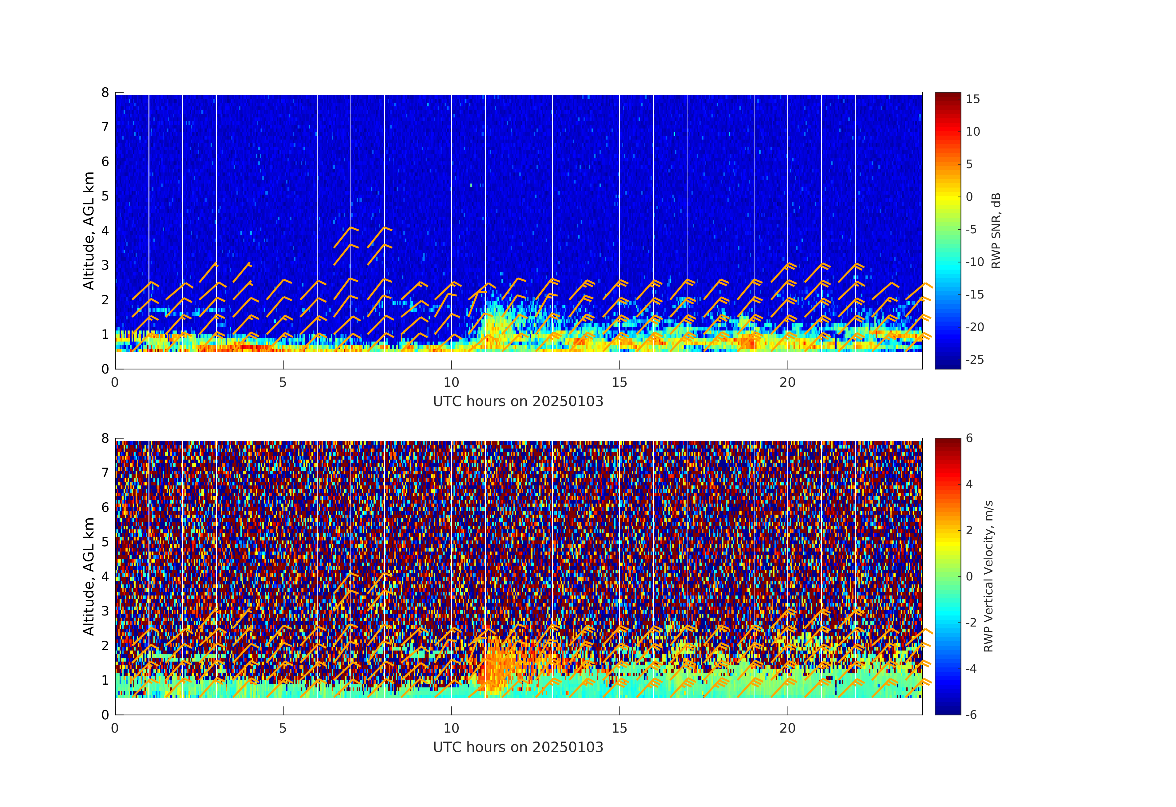Image resolution: width=1176 pixels, height=807 pixels.
Task: Click the bottom plot's 'UTC hours on 20250103' label
Action: (x=518, y=747)
